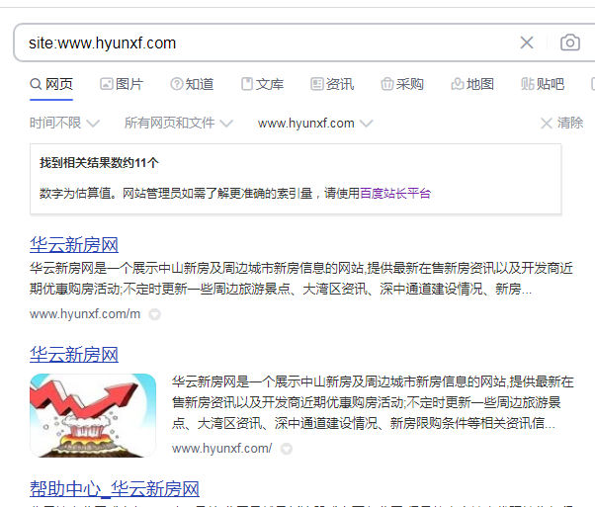This screenshot has height=507, width=595.
Task: Clear the search box with the X icon
Action: (x=527, y=42)
